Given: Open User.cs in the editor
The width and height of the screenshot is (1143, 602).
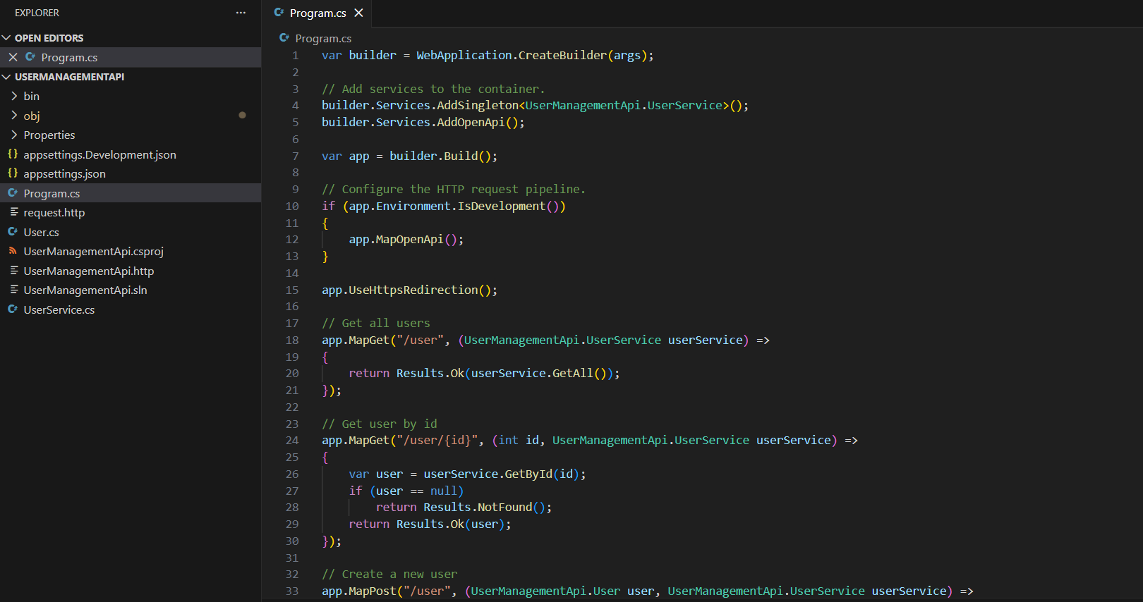Looking at the screenshot, I should click(41, 232).
